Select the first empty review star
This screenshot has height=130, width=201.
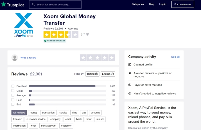(x=83, y=58)
